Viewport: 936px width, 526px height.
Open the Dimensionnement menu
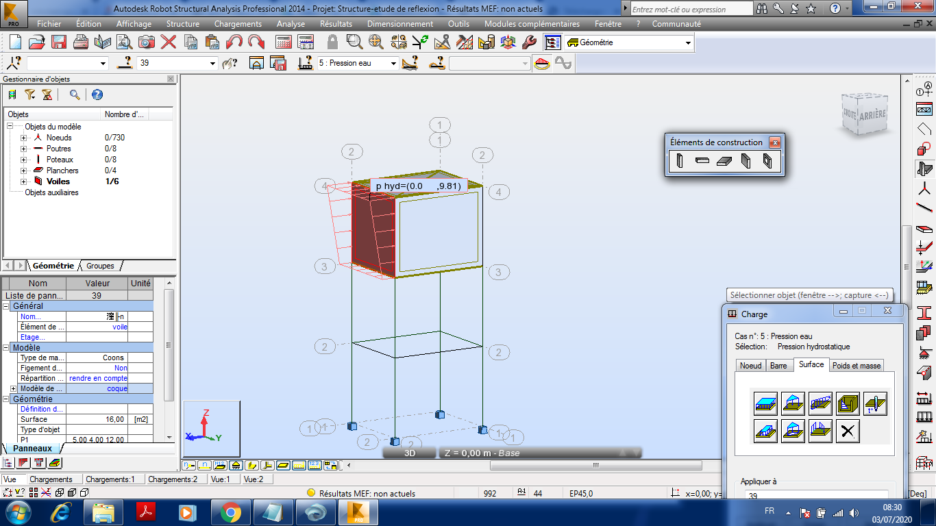[400, 24]
